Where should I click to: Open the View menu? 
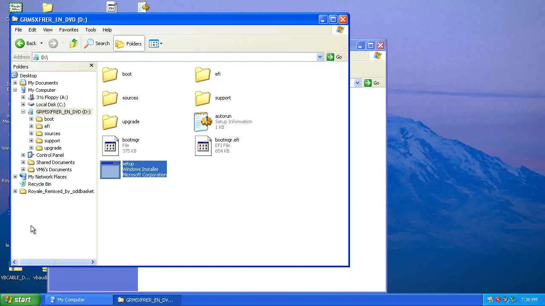tap(48, 30)
